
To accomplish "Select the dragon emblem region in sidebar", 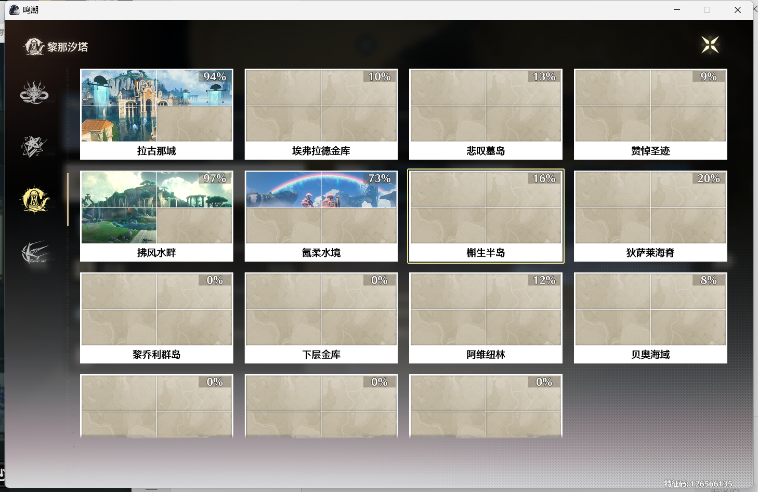I will tap(34, 93).
